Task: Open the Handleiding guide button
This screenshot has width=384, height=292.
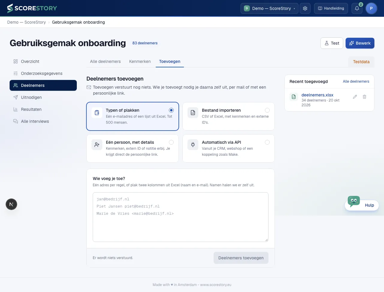Action: (x=331, y=8)
